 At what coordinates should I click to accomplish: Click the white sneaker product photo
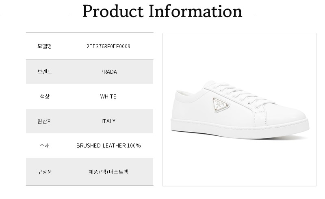239,109
